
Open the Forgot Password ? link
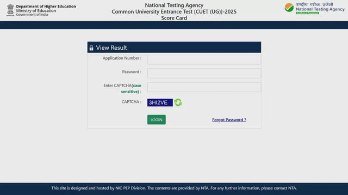click(229, 120)
